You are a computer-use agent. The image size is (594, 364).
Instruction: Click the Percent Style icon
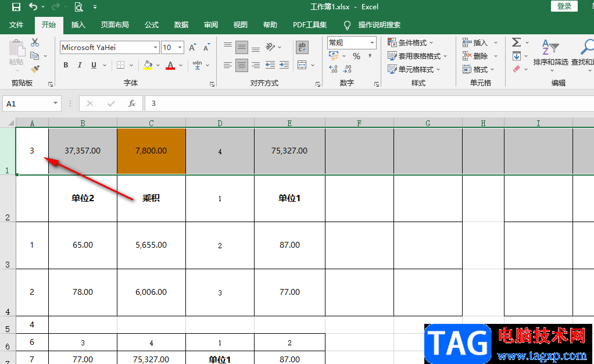click(x=356, y=56)
